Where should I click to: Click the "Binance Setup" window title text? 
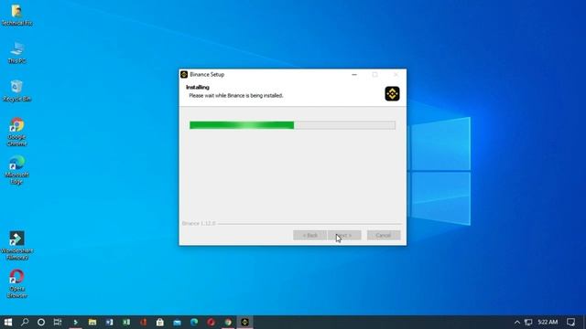207,75
